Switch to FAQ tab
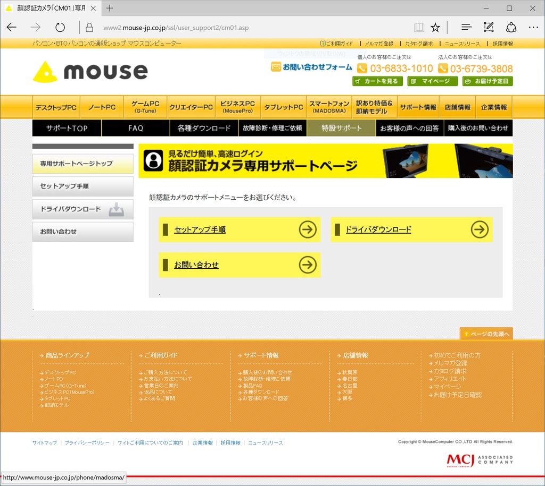Screen dimensions: 545x486 [136, 128]
